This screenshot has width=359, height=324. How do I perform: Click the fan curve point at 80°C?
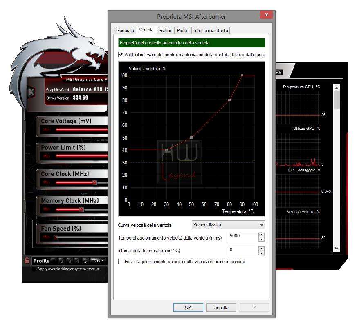(229, 100)
